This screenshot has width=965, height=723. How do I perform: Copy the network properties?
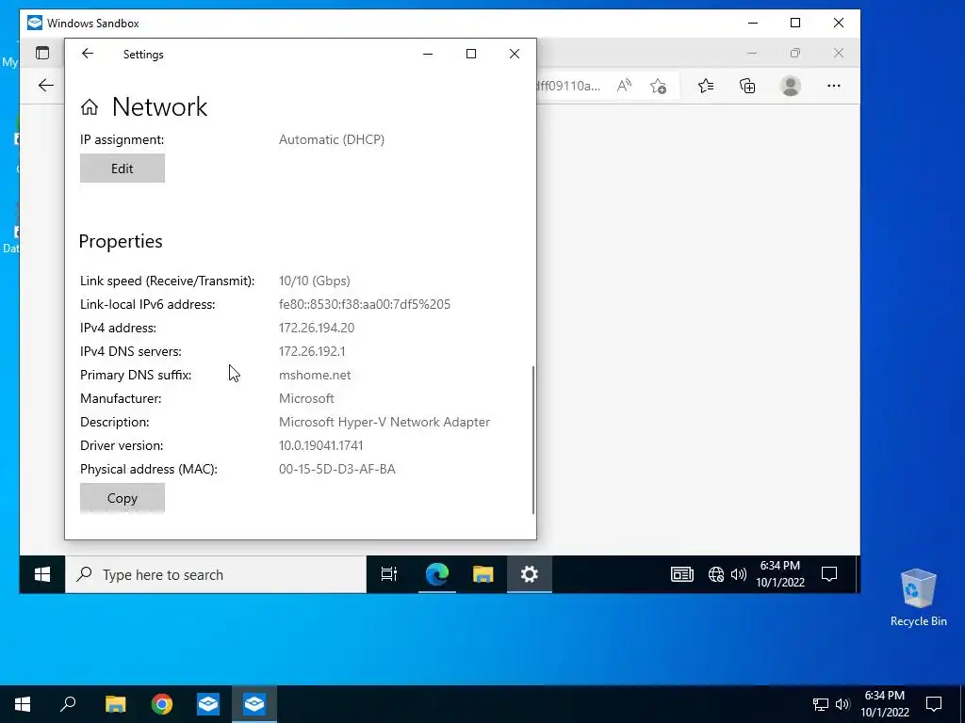[x=123, y=498]
